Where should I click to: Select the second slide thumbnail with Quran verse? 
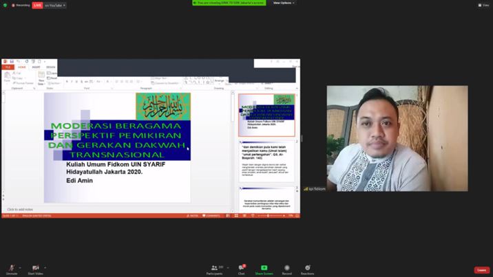[x=266, y=163]
